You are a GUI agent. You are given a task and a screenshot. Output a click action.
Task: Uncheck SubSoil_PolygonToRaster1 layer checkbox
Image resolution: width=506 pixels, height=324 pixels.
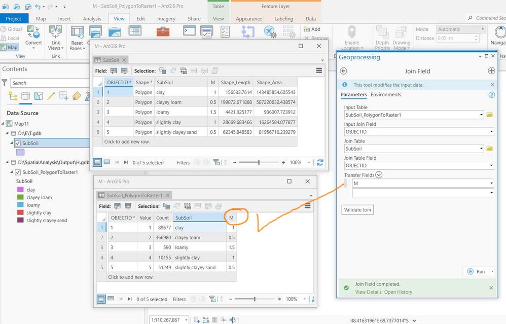pyautogui.click(x=18, y=172)
